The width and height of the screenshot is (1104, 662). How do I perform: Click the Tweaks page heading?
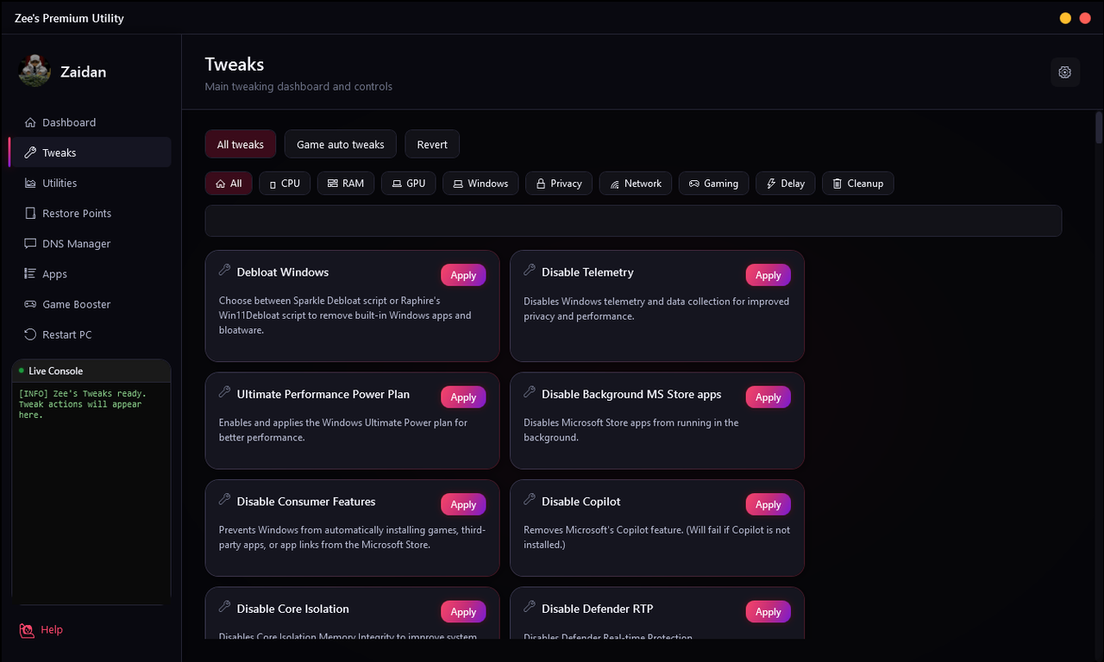[235, 65]
